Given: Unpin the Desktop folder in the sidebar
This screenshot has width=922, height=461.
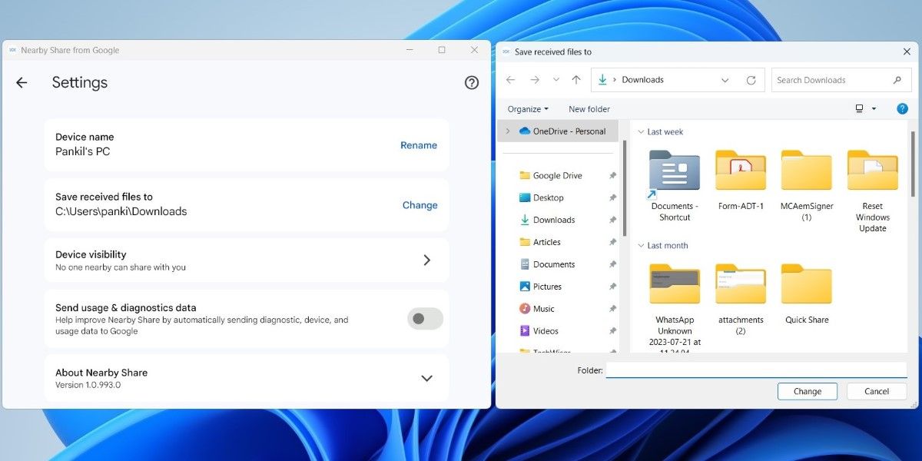Looking at the screenshot, I should (x=612, y=197).
